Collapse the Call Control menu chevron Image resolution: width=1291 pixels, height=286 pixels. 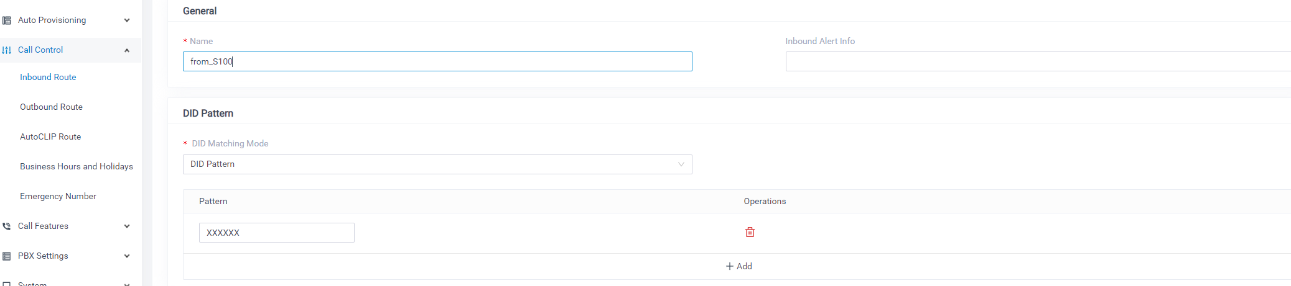(127, 50)
